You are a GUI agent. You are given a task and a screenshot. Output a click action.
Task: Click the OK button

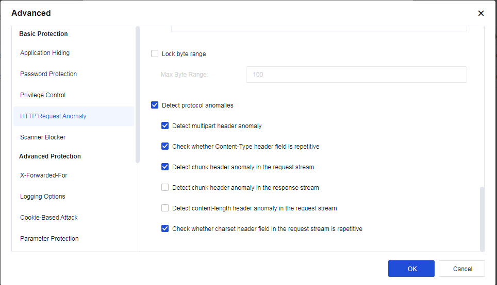(411, 269)
